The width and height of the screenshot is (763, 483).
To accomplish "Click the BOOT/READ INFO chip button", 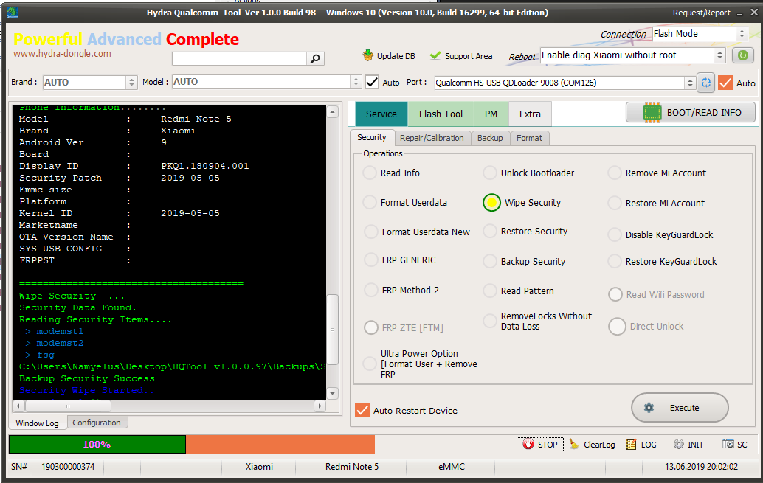I will pyautogui.click(x=691, y=112).
